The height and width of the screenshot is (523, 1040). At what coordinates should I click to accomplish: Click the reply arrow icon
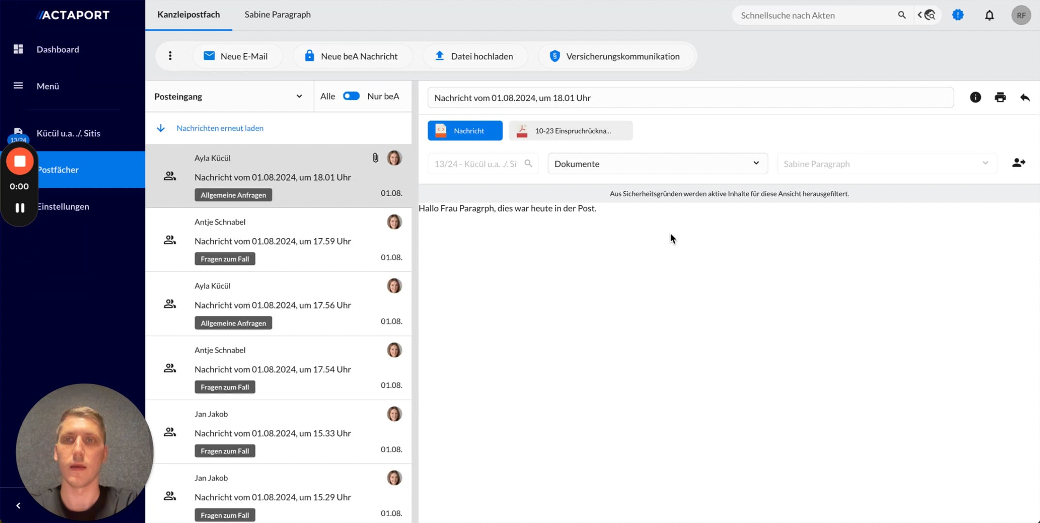click(x=1024, y=97)
